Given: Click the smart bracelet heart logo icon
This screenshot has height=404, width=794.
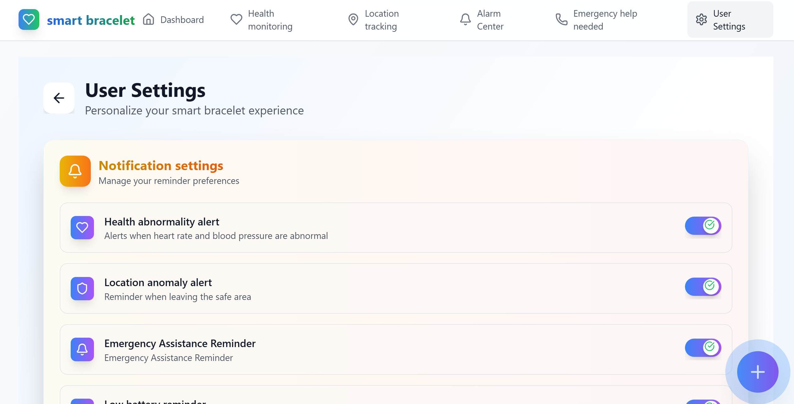Looking at the screenshot, I should 29,19.
